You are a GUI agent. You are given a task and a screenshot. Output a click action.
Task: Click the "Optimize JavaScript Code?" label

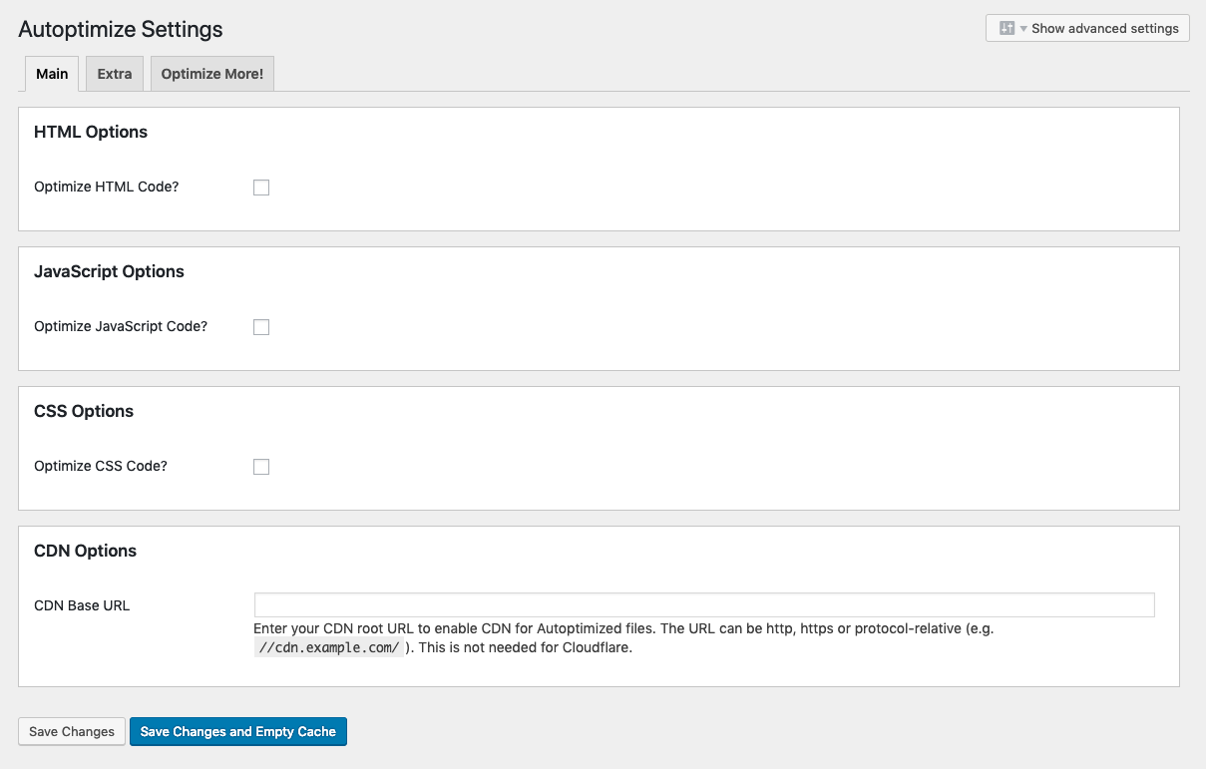point(121,326)
